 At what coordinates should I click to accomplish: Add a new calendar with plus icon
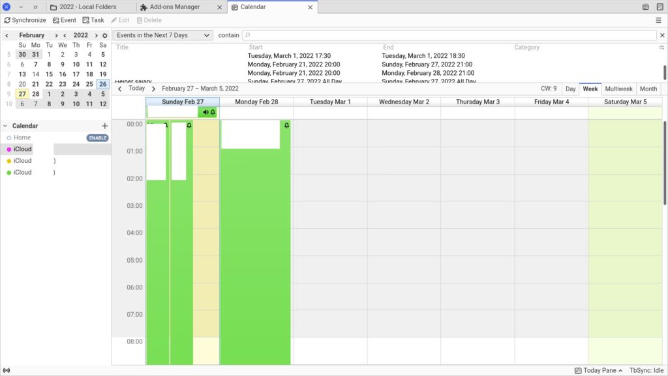[x=105, y=126]
